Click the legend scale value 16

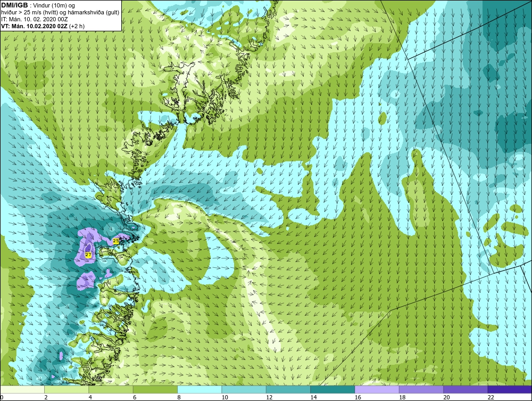pyautogui.click(x=358, y=398)
